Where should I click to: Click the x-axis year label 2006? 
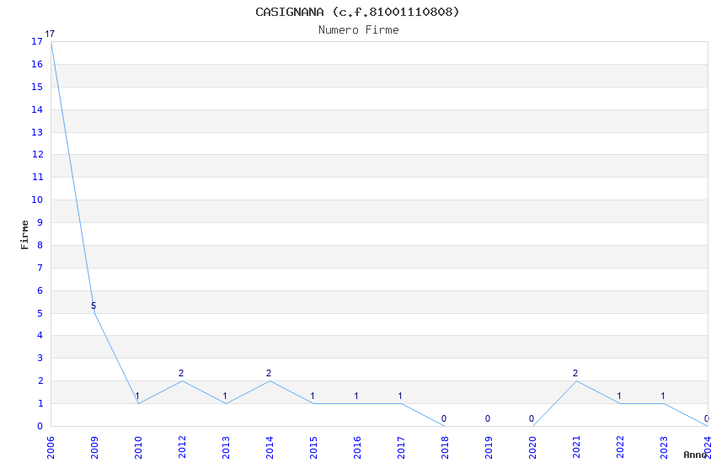point(51,448)
